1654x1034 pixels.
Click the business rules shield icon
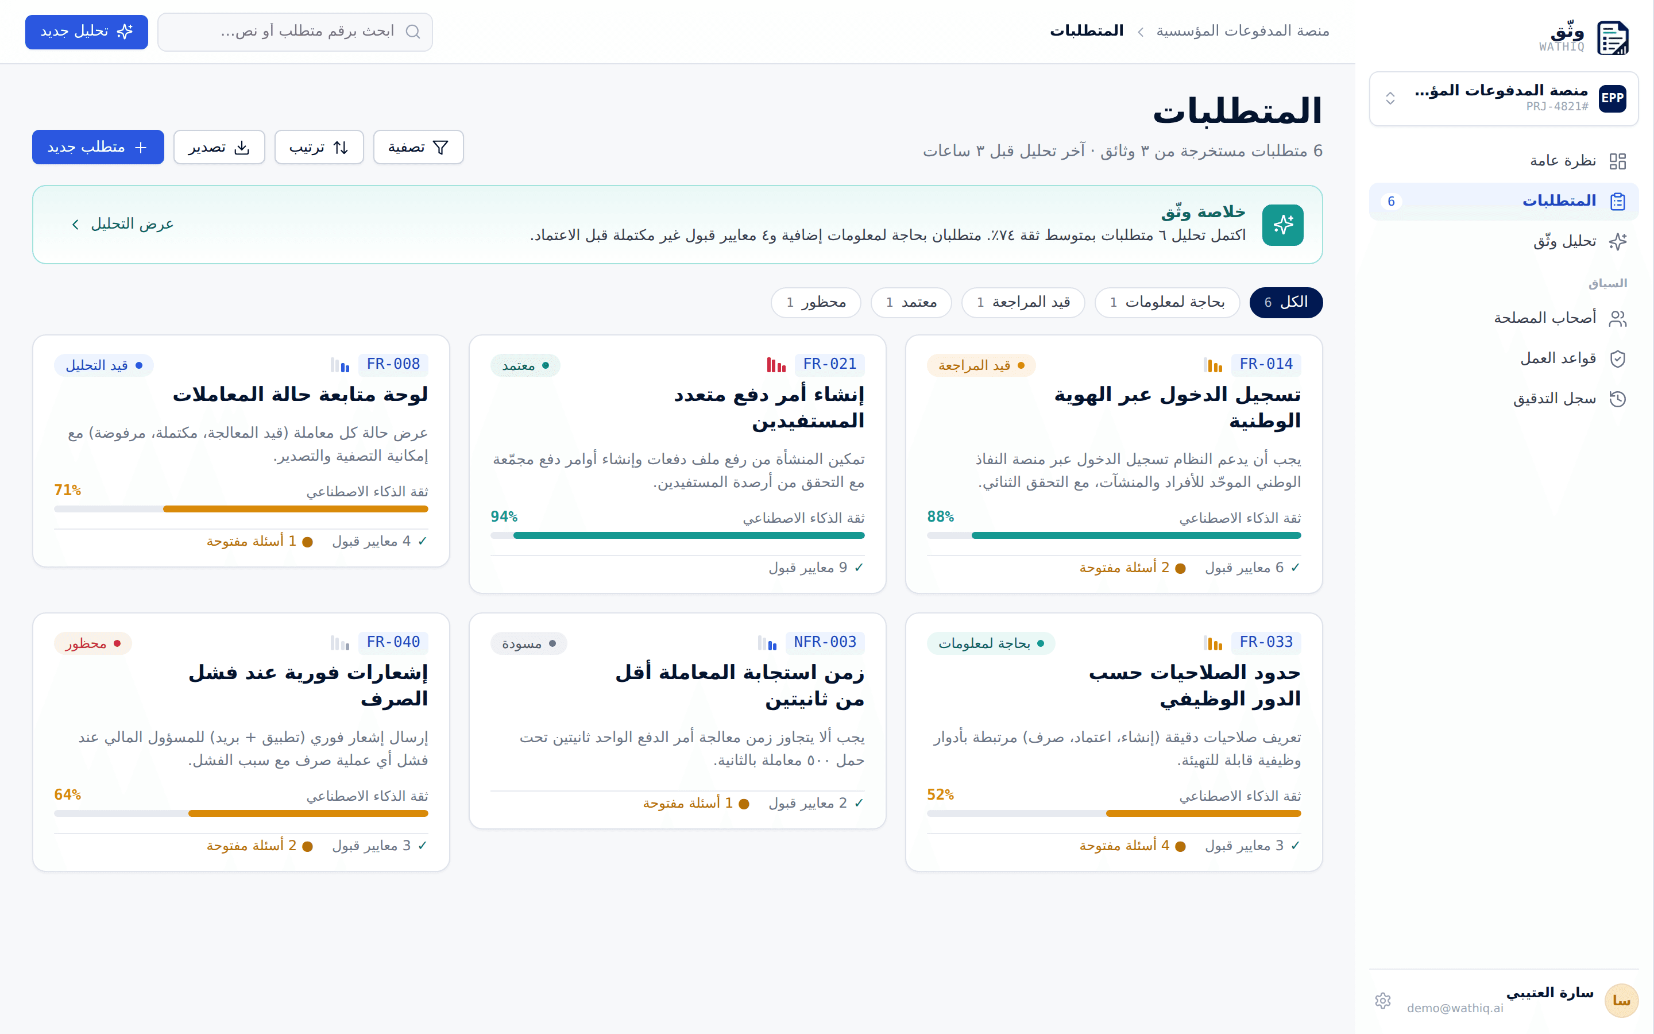coord(1618,358)
